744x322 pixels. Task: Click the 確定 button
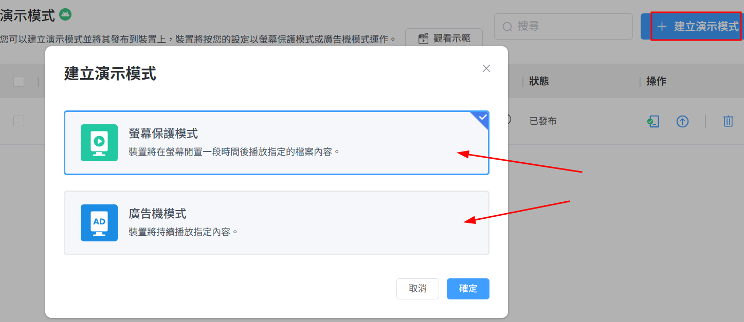(468, 289)
